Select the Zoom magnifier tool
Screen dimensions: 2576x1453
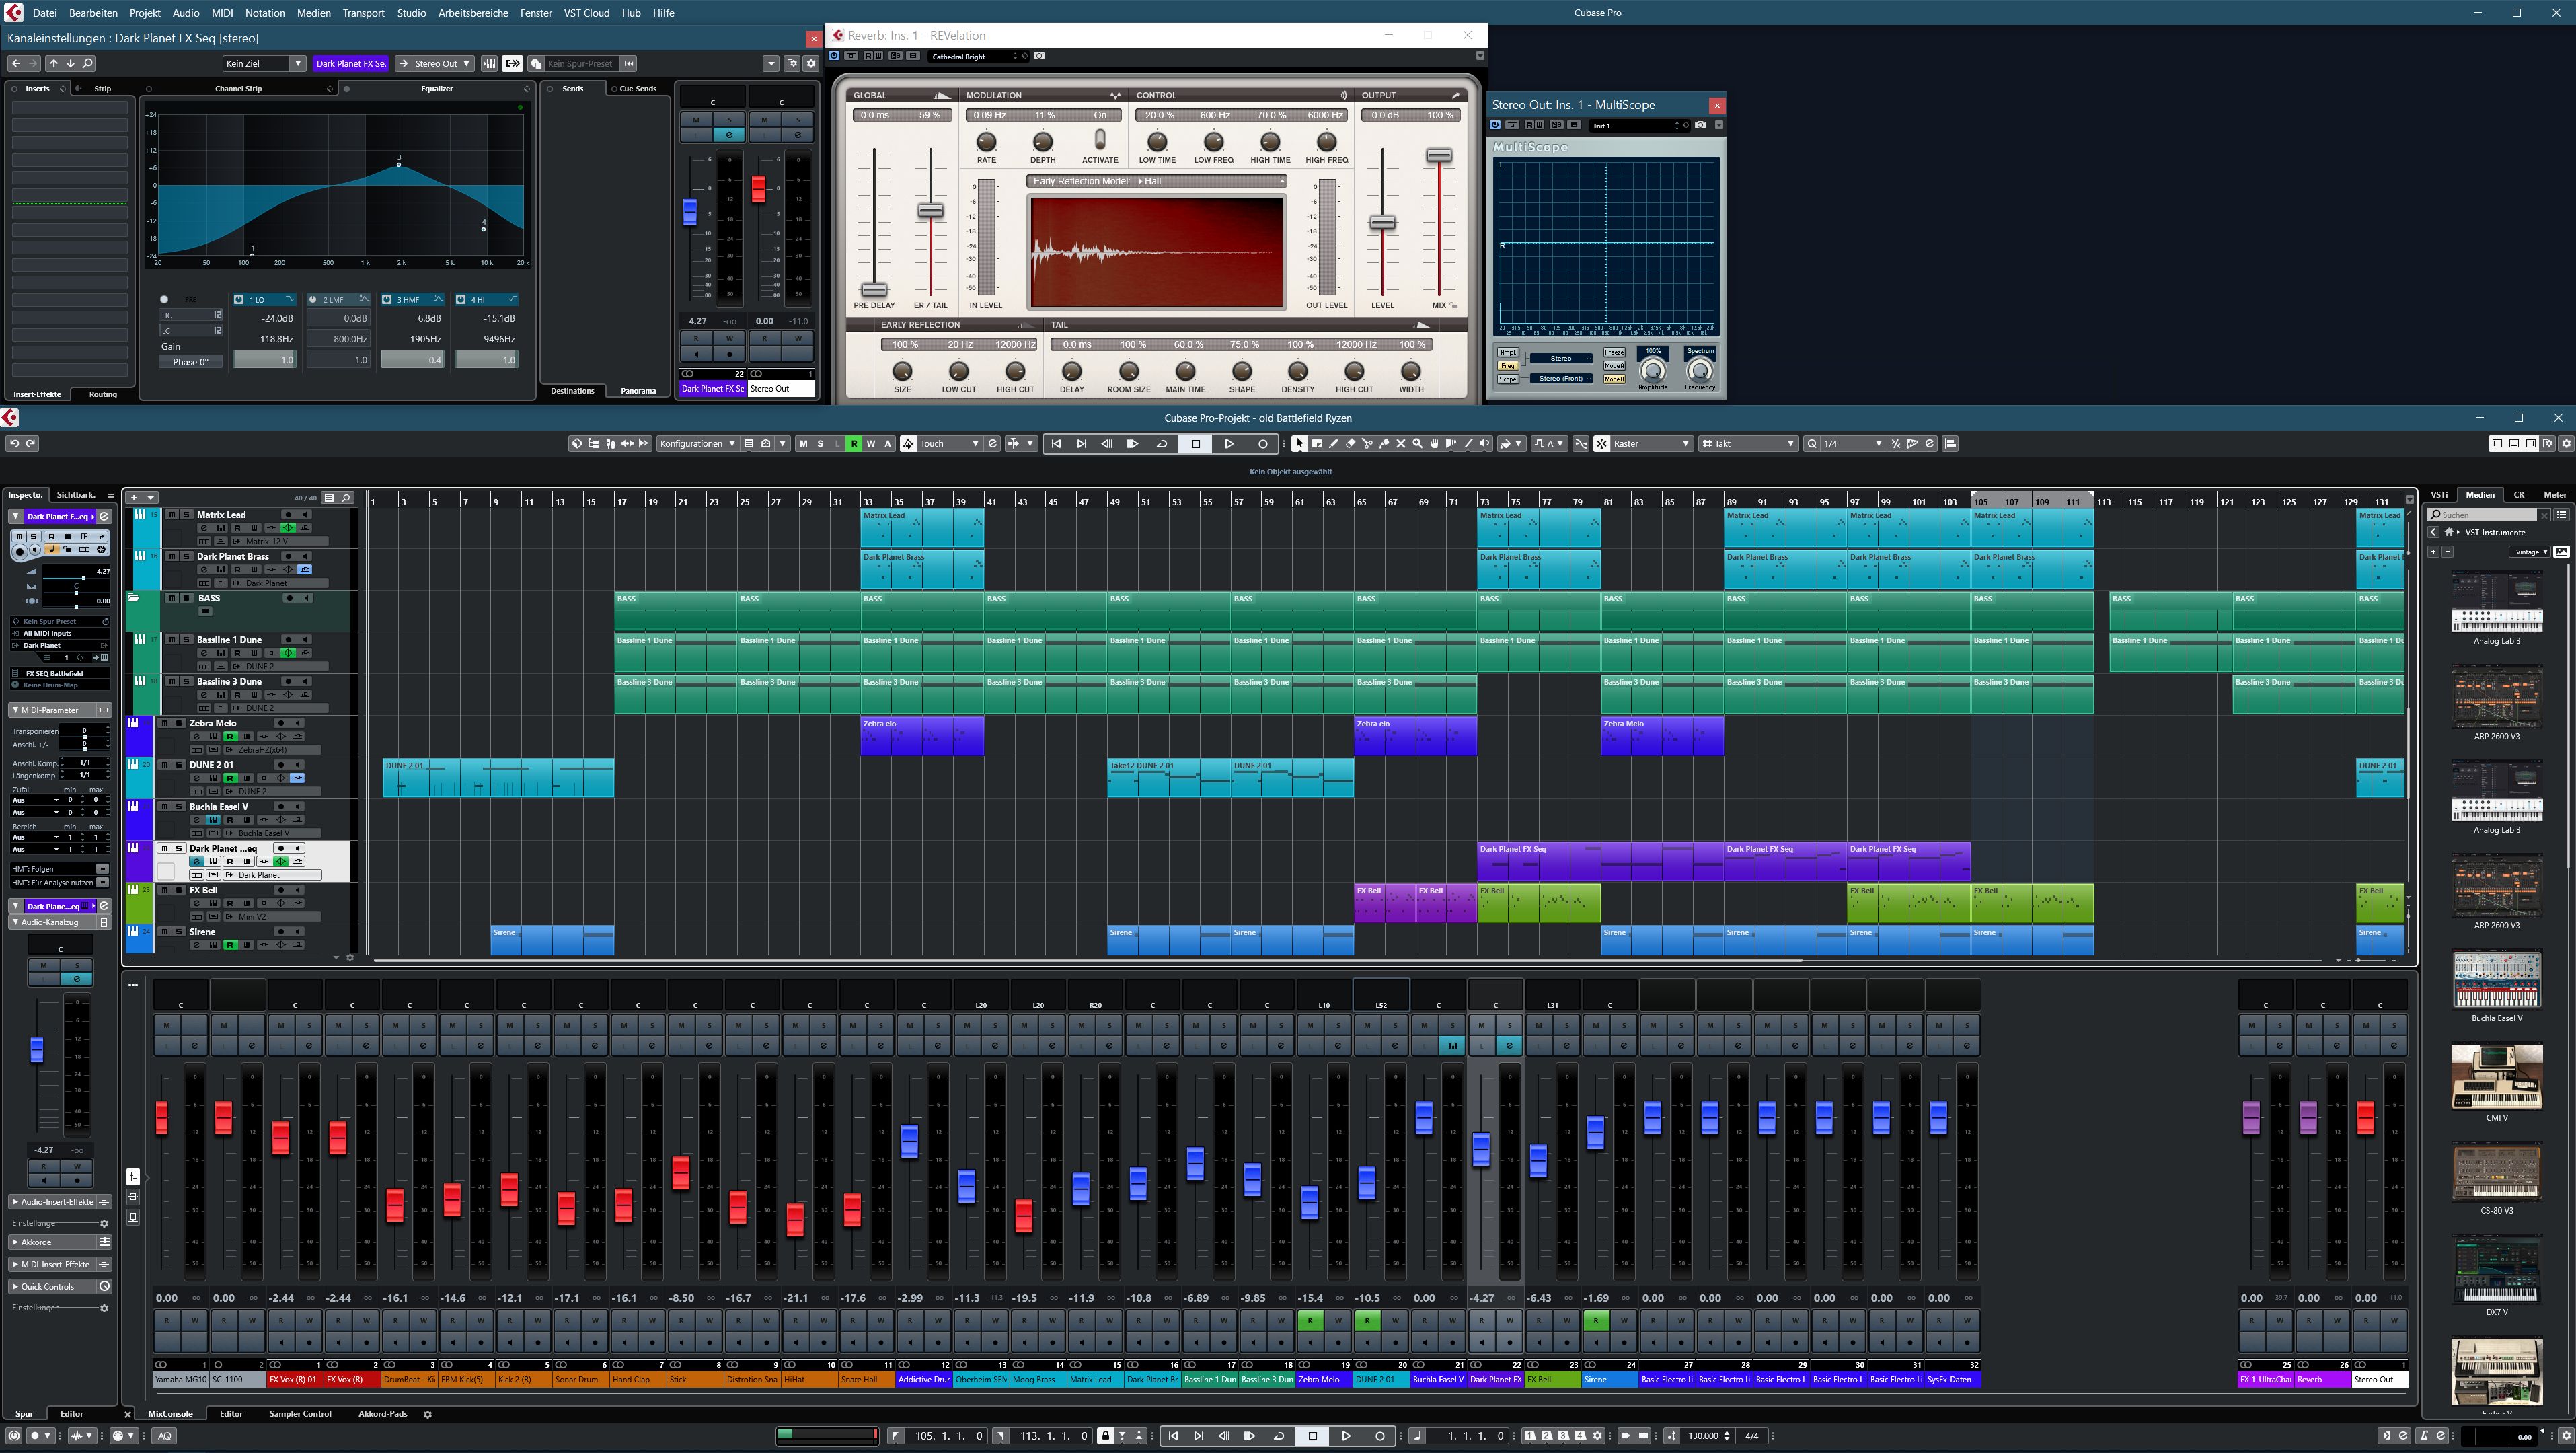pos(1418,444)
